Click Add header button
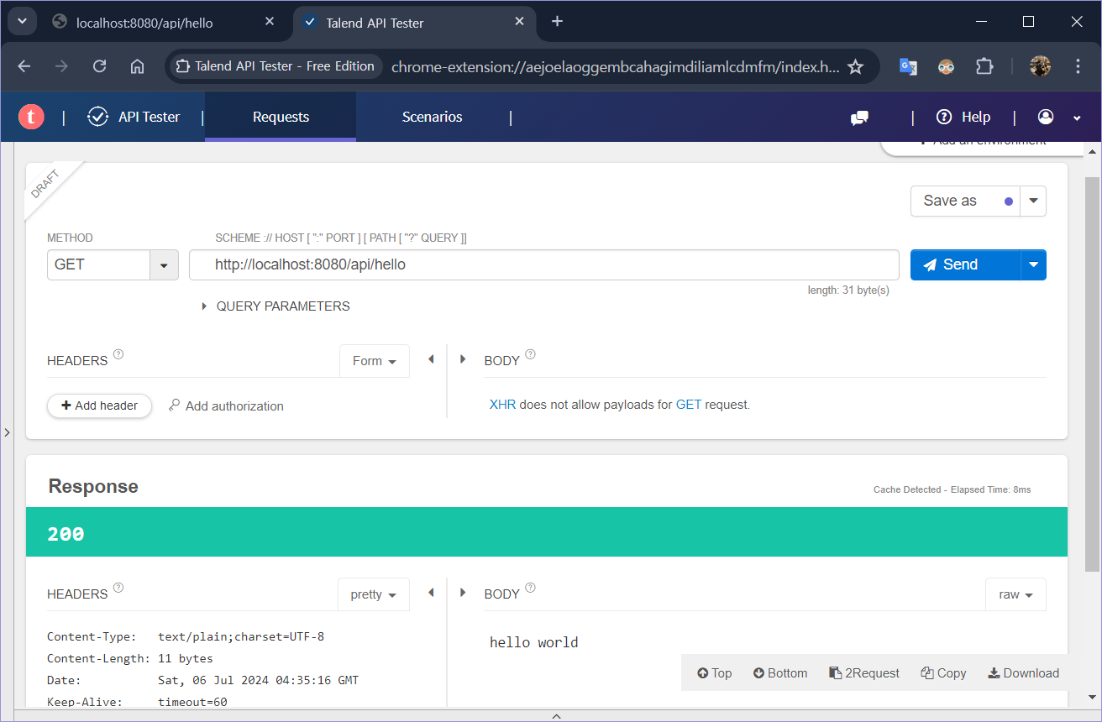 click(x=99, y=405)
